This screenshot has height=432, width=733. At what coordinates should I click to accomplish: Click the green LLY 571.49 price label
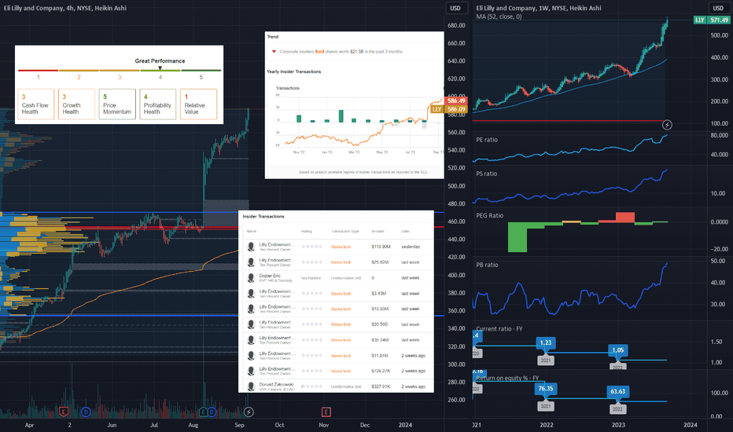pyautogui.click(x=711, y=20)
